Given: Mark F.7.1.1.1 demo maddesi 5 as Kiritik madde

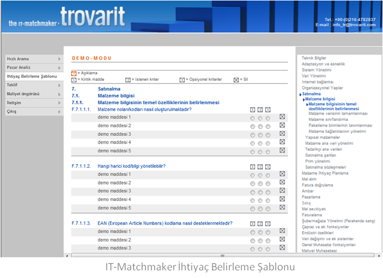Looking at the screenshot, I should (x=253, y=152).
